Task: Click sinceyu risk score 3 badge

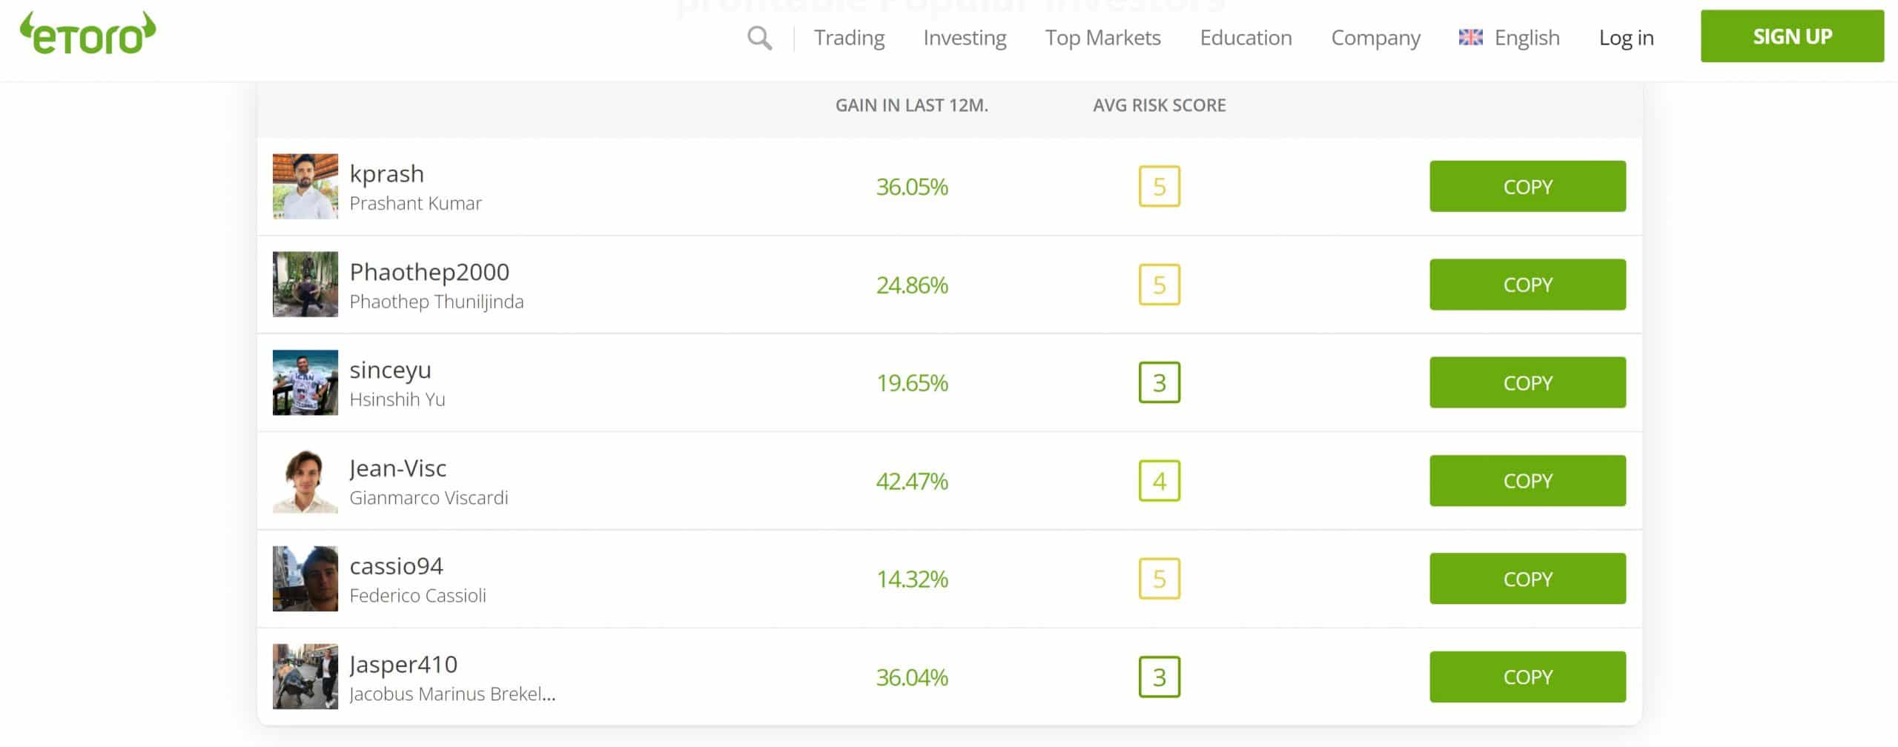Action: (1159, 382)
